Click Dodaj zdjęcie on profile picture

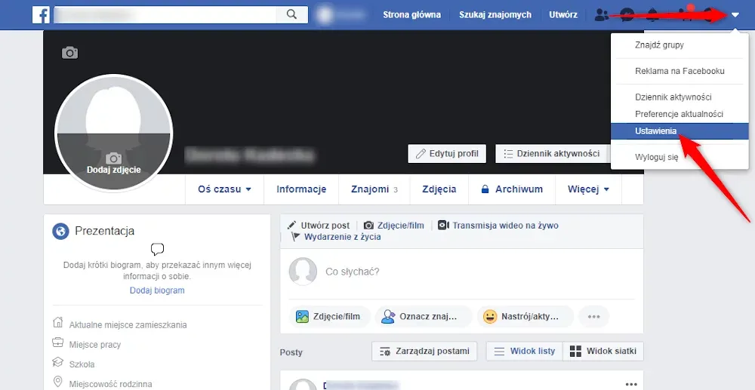pyautogui.click(x=113, y=164)
